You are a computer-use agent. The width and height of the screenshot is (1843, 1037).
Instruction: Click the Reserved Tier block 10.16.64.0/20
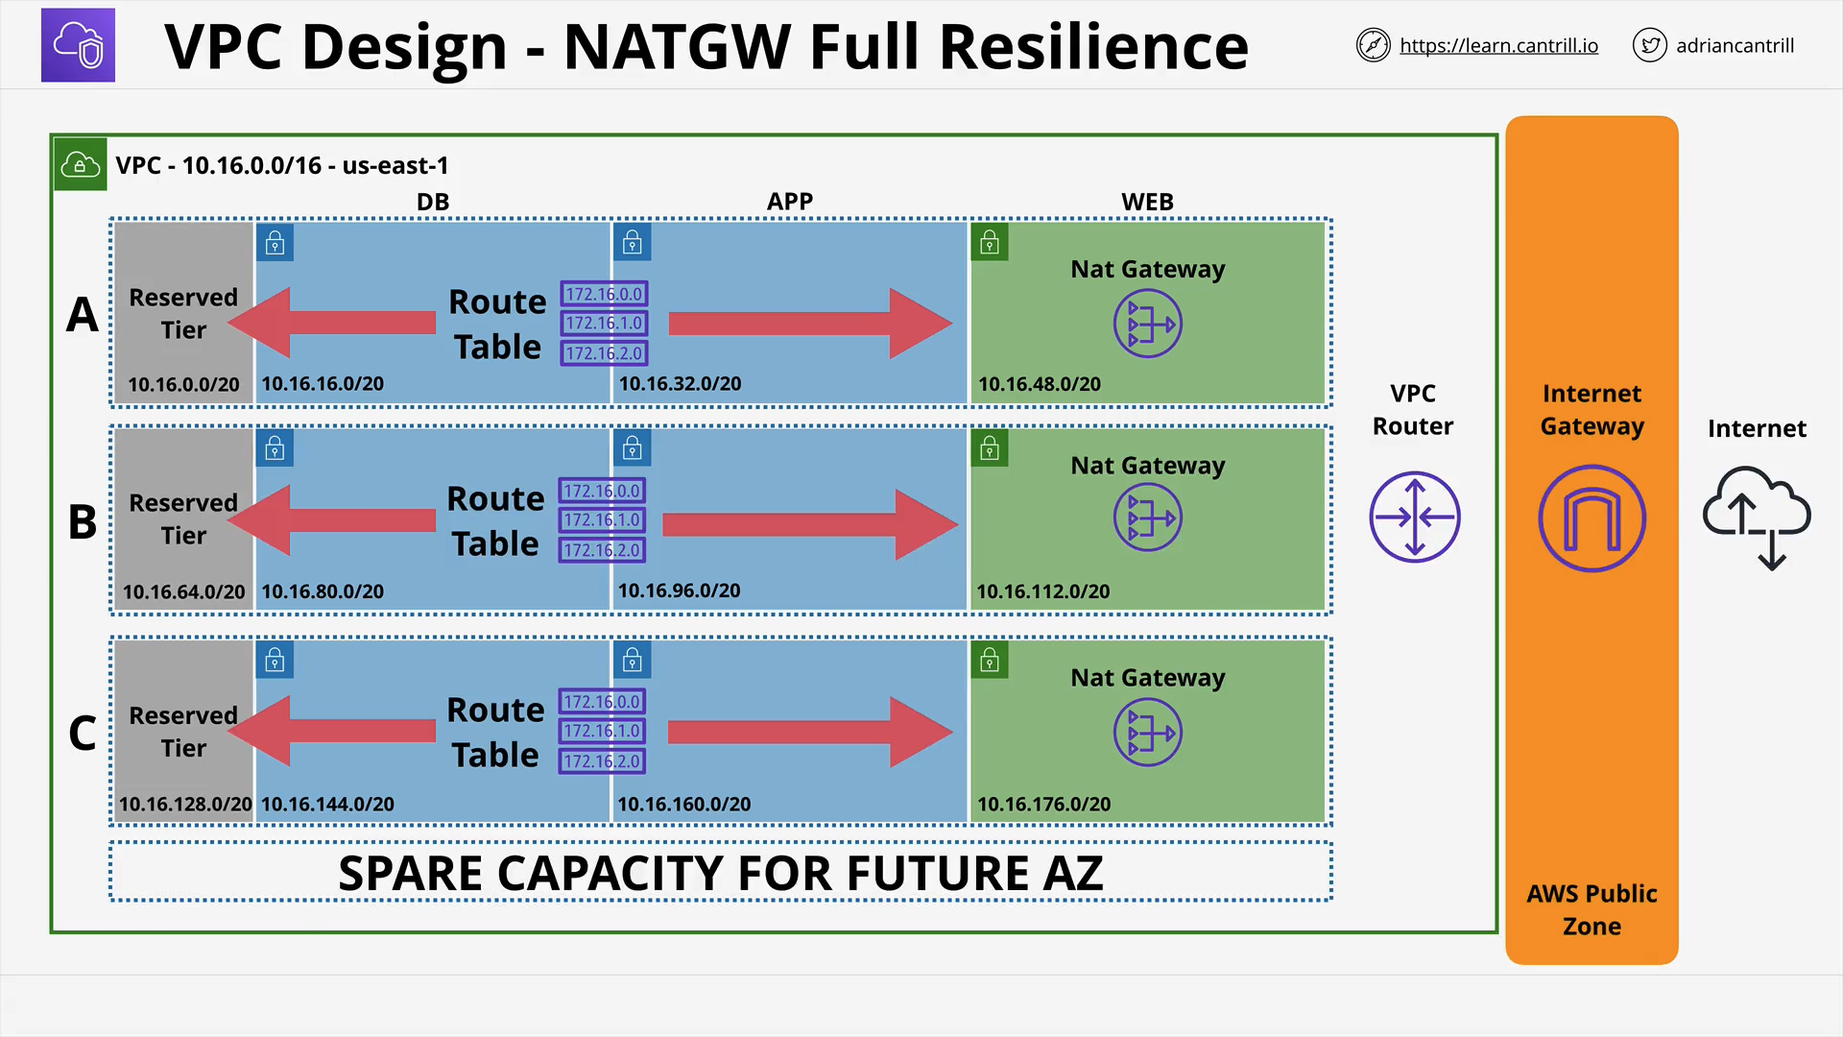pyautogui.click(x=183, y=519)
